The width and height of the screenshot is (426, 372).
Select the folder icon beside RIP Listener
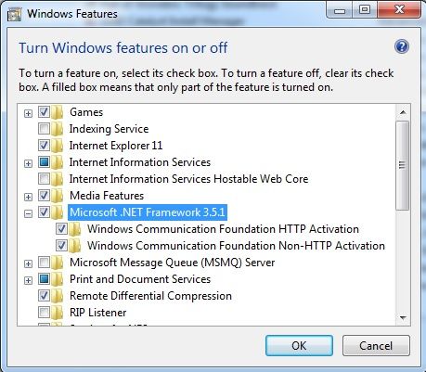coord(57,313)
